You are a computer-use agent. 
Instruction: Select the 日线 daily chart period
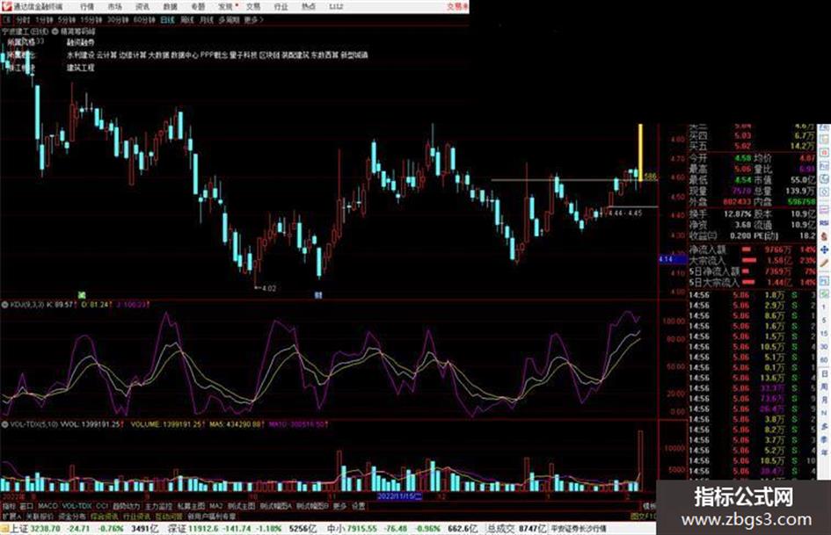(x=167, y=19)
